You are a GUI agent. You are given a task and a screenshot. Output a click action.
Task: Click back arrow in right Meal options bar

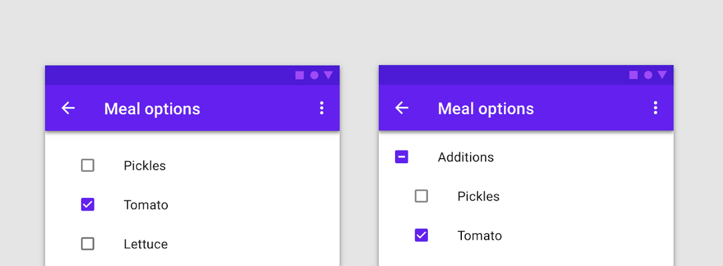point(402,108)
